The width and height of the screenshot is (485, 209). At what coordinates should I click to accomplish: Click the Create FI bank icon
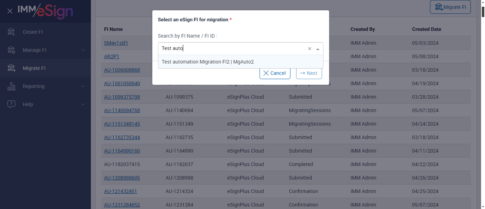[x=11, y=32]
